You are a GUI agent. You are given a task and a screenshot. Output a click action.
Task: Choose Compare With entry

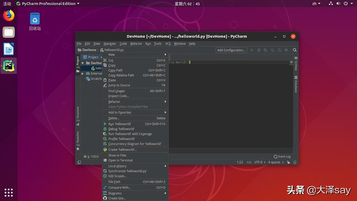click(x=136, y=188)
